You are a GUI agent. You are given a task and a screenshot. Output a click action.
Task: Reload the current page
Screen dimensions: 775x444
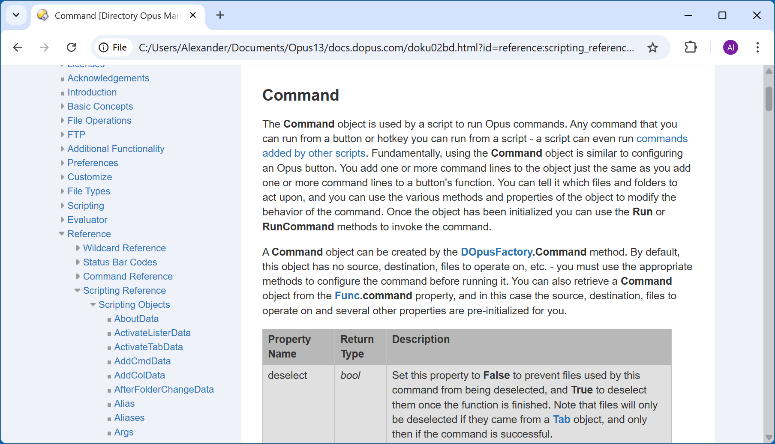click(x=72, y=47)
